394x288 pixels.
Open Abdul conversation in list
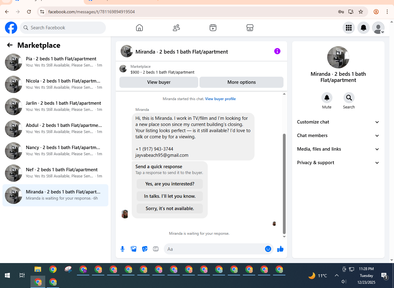coord(55,129)
